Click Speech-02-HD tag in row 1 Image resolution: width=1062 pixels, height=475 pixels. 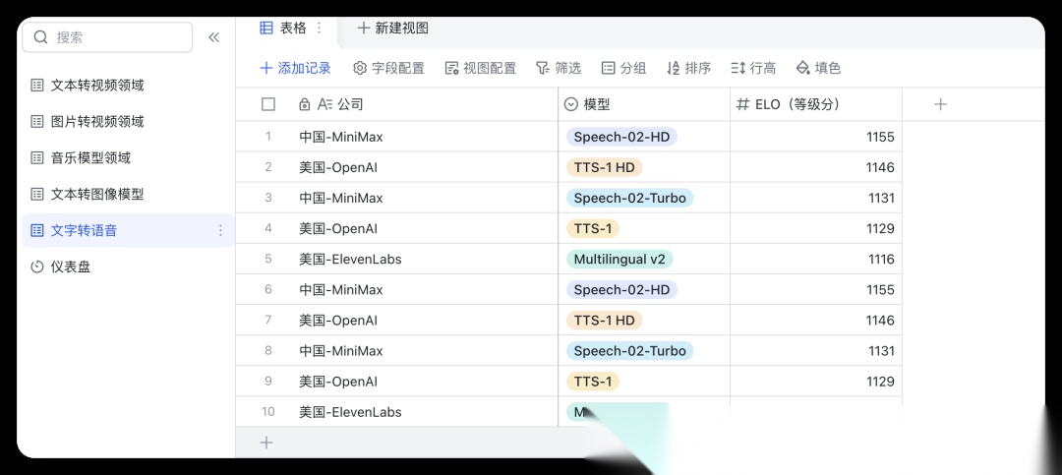click(621, 137)
